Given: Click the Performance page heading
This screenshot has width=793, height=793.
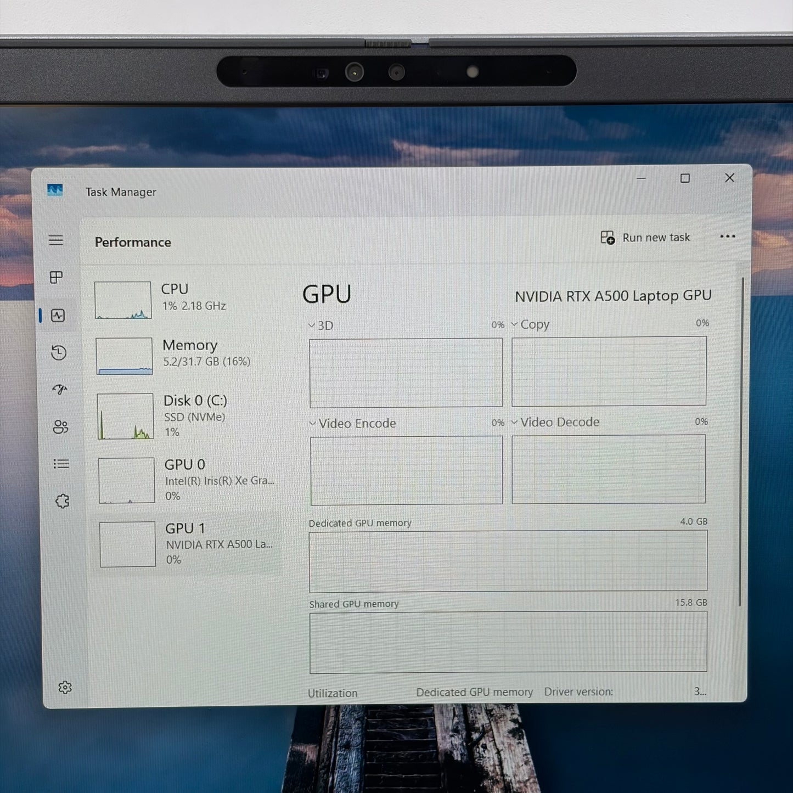Looking at the screenshot, I should (x=133, y=242).
